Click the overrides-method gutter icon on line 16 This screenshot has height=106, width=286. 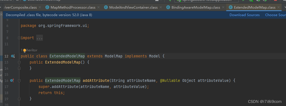pos(12,80)
